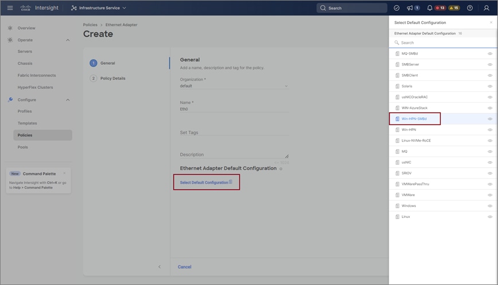Open the Organization dropdown

pyautogui.click(x=234, y=86)
